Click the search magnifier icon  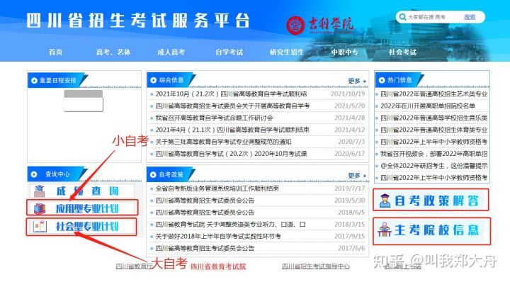[402, 17]
